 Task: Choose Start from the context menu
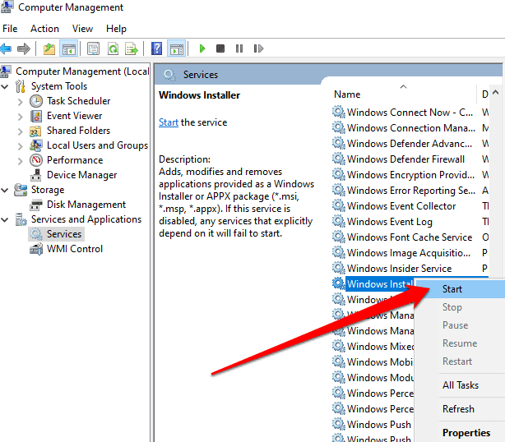(452, 289)
